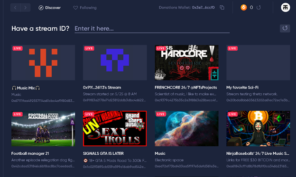This screenshot has height=177, width=296.
Task: Click 'Stream started on 5/25 @ 8 AM' text
Action: [110, 94]
